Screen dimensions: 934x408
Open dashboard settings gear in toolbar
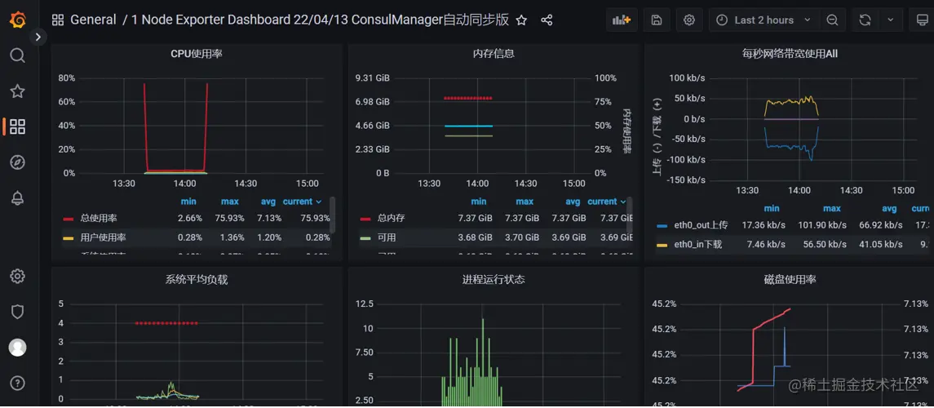689,20
